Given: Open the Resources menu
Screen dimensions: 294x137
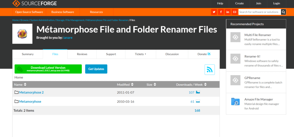Looking at the screenshot, I should pyautogui.click(x=96, y=12).
